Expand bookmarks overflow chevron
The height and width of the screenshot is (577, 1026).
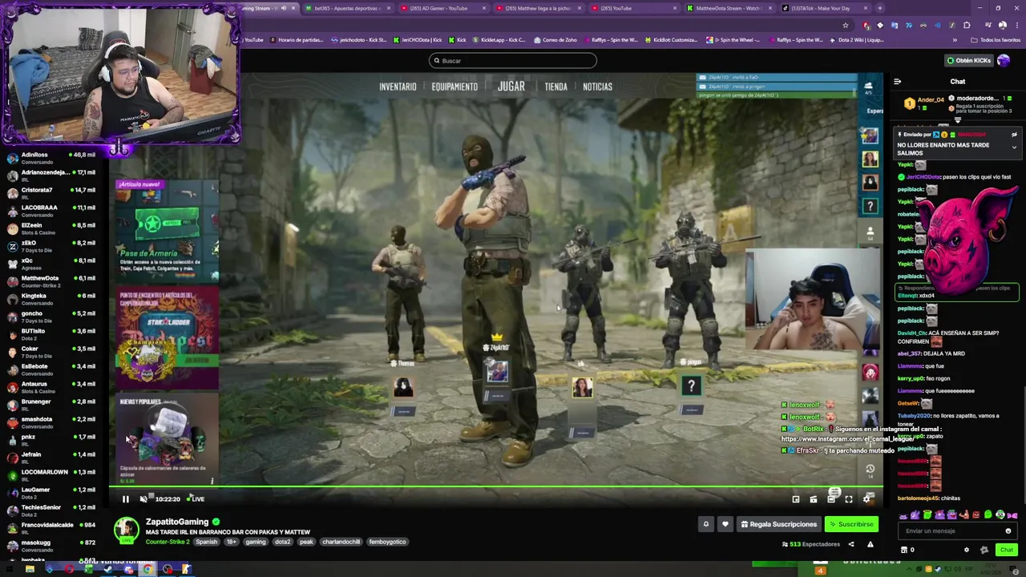[x=955, y=39]
